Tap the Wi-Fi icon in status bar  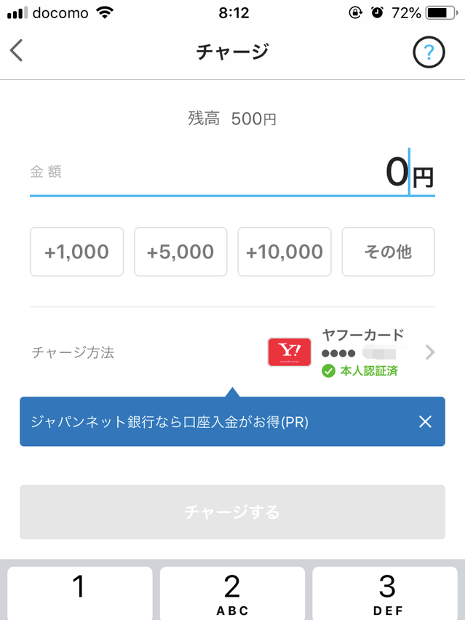[x=106, y=13]
